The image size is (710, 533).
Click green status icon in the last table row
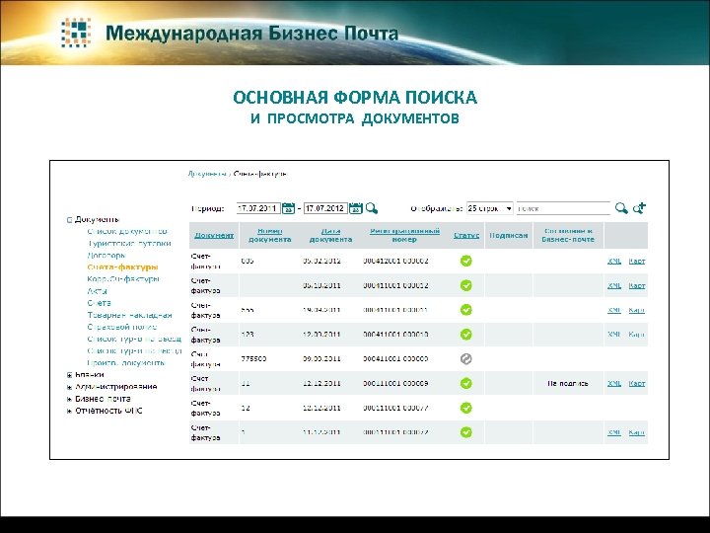point(465,432)
